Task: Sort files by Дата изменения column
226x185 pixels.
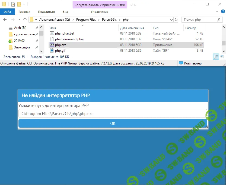Action: (132, 28)
